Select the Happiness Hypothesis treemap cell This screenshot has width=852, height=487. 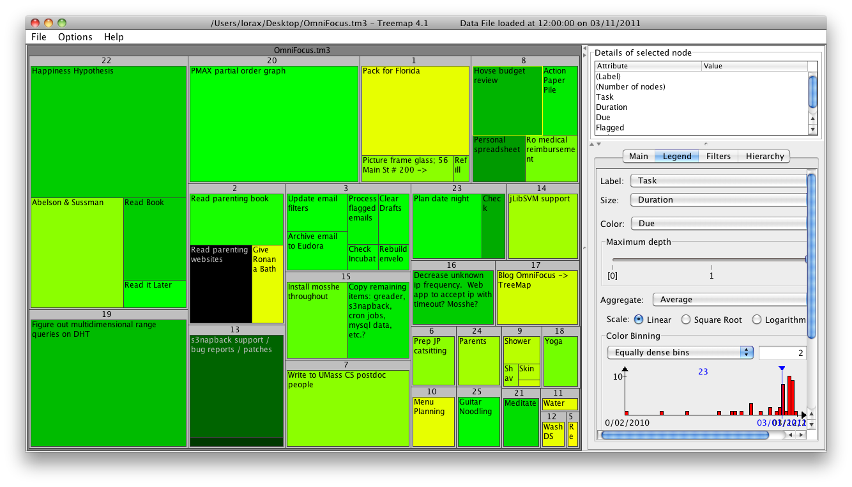[109, 132]
